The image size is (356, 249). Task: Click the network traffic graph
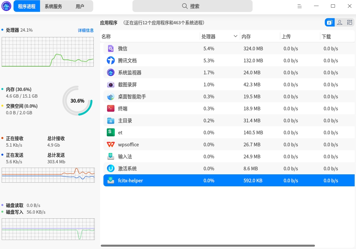[x=48, y=175]
